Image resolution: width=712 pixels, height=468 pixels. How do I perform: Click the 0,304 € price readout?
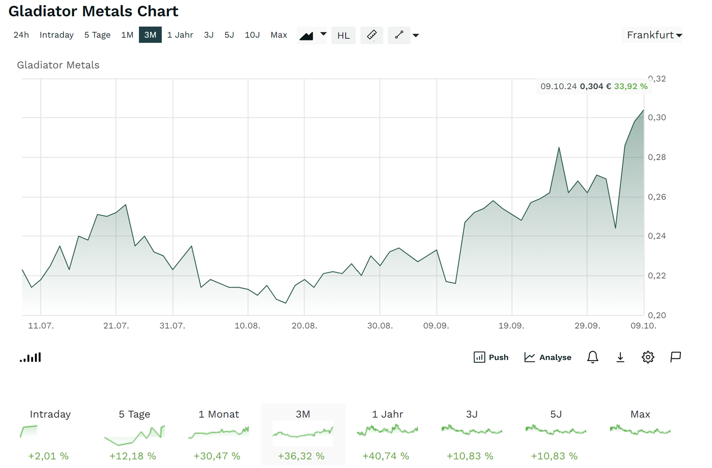[x=595, y=86]
